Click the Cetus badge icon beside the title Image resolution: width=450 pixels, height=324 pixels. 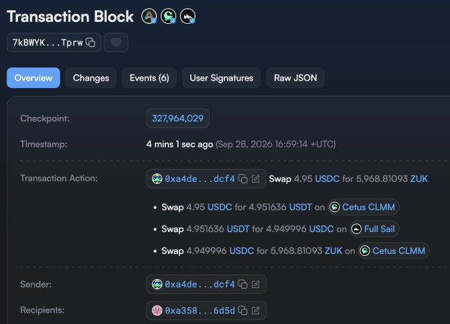169,16
